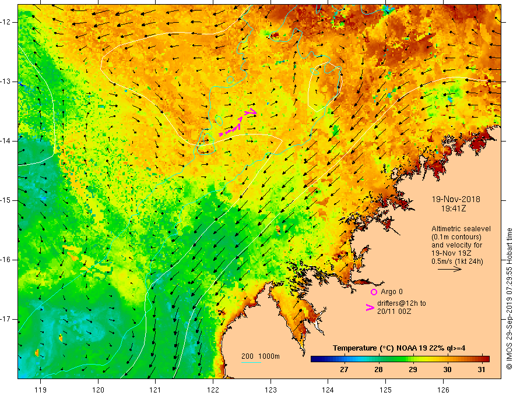Click the longitude 123 axis label
Image resolution: width=513 pixels, height=396 pixels.
click(x=270, y=390)
